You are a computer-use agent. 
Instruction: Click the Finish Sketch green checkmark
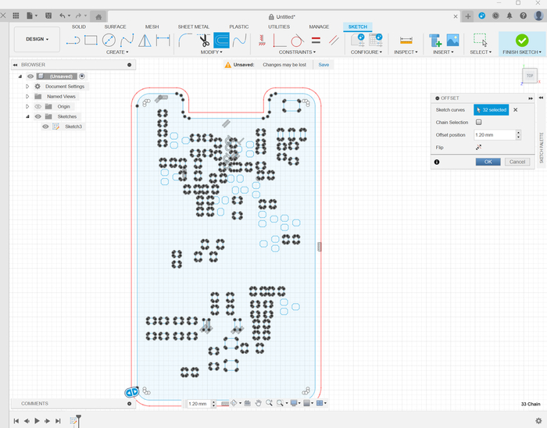point(521,41)
